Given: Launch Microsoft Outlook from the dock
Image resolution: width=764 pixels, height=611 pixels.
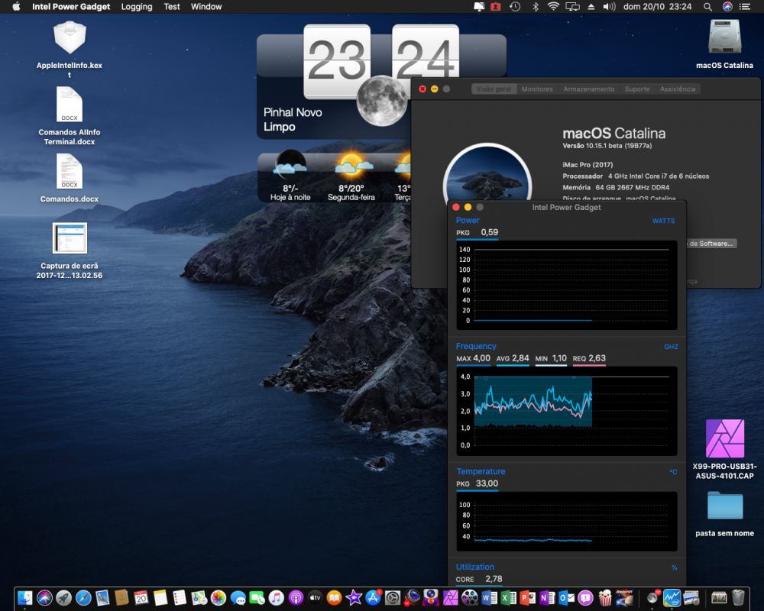Looking at the screenshot, I should 566,597.
